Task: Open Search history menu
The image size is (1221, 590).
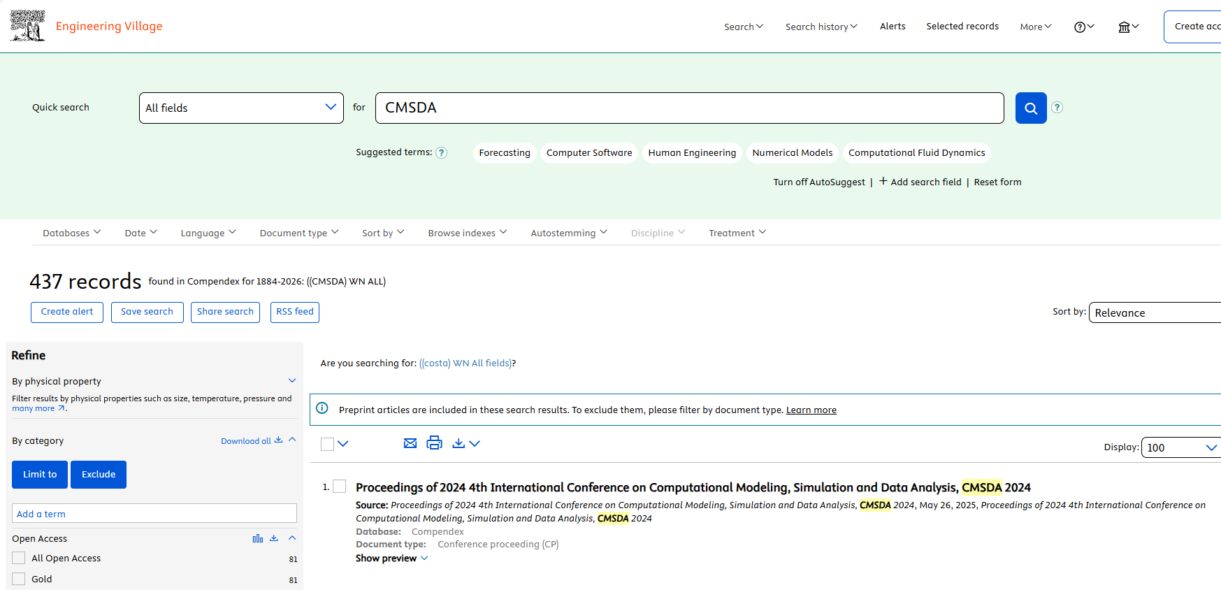Action: pyautogui.click(x=821, y=27)
